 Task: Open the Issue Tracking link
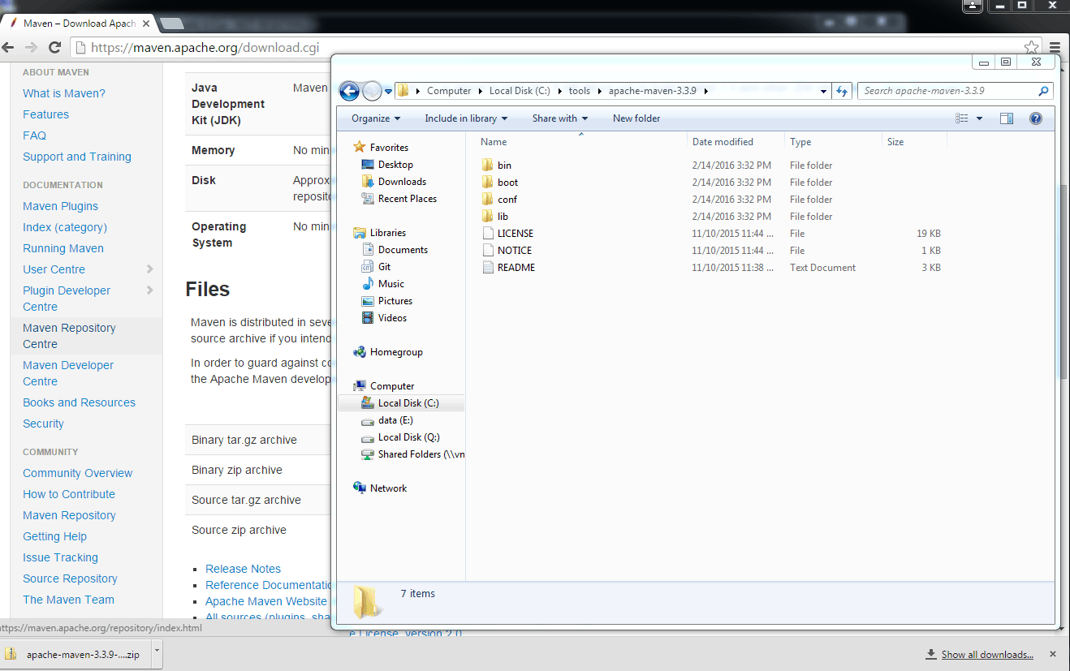tap(61, 557)
